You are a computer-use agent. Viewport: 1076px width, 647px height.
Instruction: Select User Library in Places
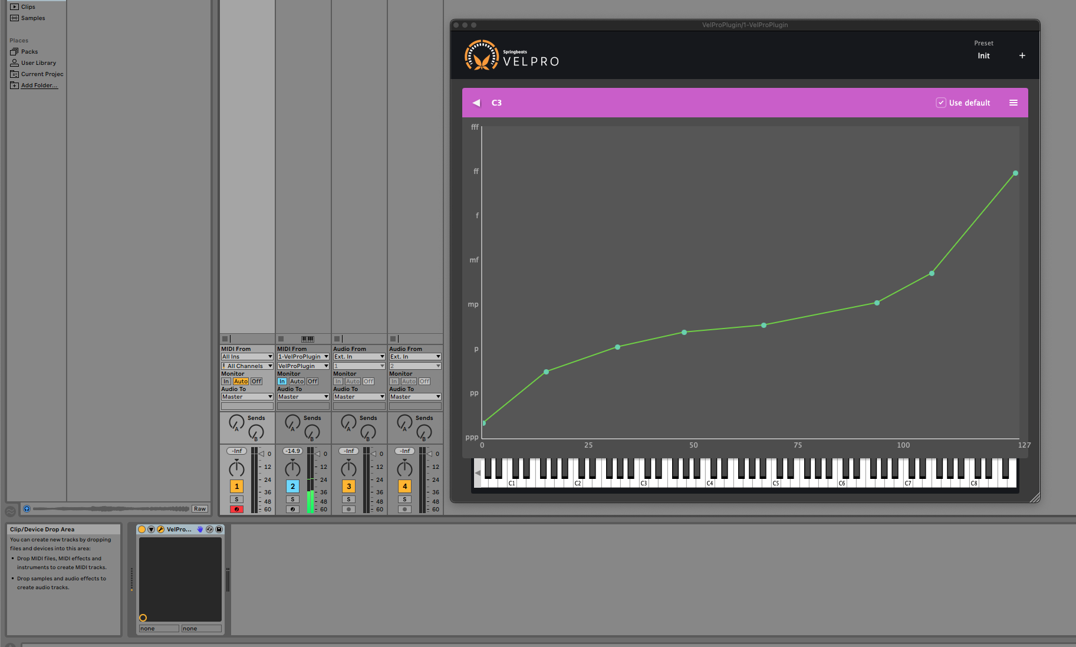tap(37, 63)
